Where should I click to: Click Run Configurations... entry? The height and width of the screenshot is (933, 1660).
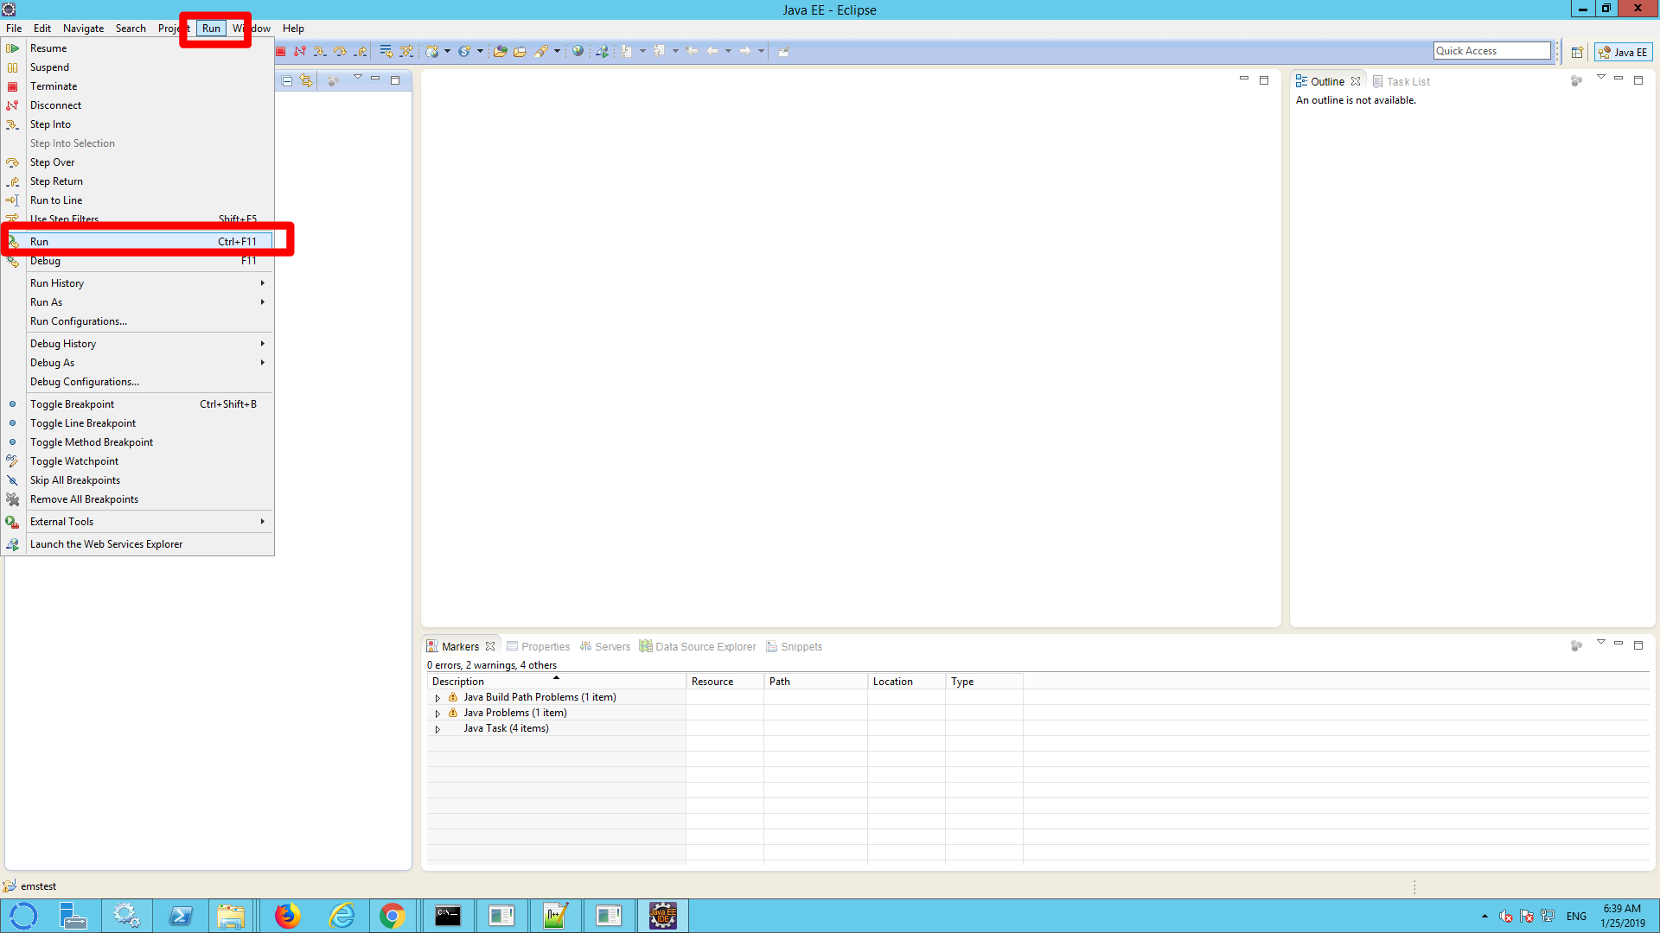click(x=137, y=321)
